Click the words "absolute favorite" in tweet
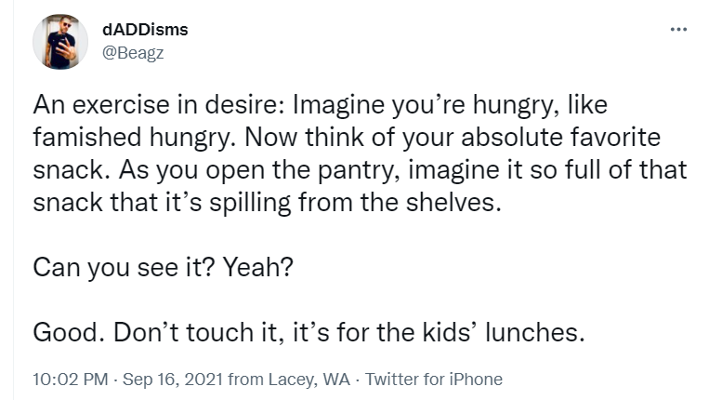The image size is (709, 400). 560,137
